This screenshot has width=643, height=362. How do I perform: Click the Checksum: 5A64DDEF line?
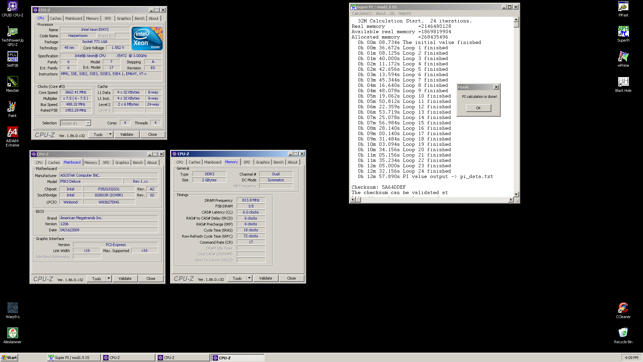pos(378,187)
